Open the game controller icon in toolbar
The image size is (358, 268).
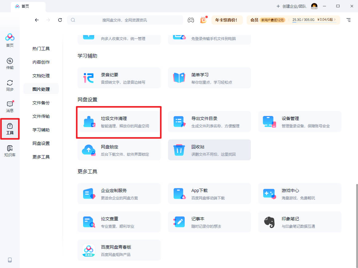tap(191, 20)
